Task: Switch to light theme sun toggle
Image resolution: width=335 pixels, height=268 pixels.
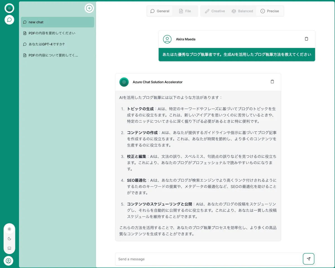Action: point(9,229)
